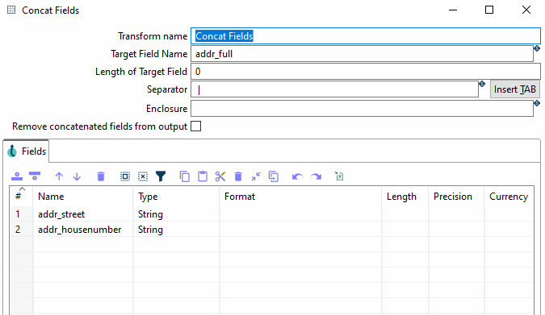Image resolution: width=545 pixels, height=315 pixels.
Task: Click the String type cell for addr_housenumber
Action: pyautogui.click(x=176, y=230)
